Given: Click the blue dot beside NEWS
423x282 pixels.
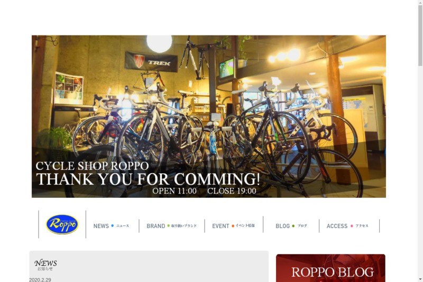Looking at the screenshot, I should click(x=113, y=225).
